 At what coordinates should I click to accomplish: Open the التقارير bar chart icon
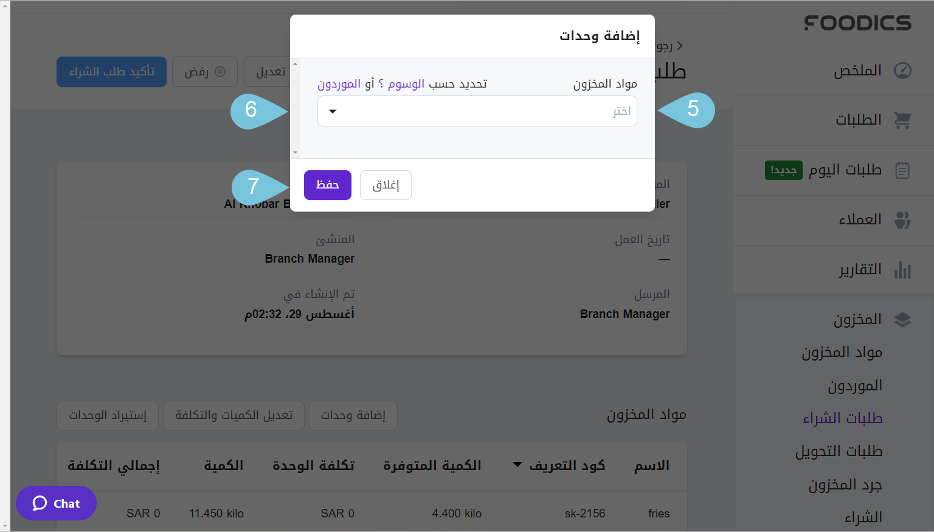point(902,269)
